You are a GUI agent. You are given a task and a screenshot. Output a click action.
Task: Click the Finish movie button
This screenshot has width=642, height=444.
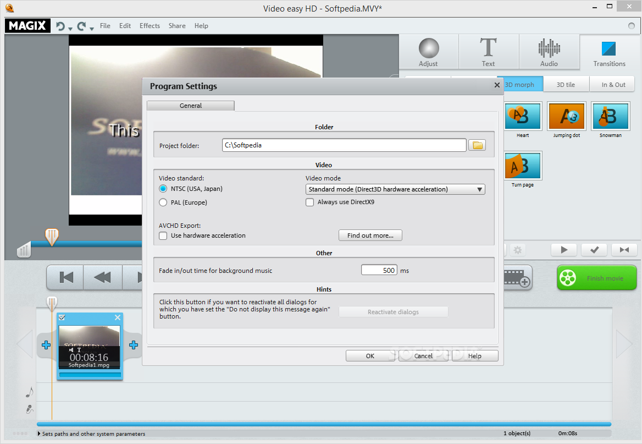(x=596, y=278)
